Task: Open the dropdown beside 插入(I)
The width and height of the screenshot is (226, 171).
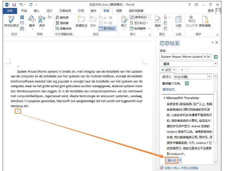Action: [x=180, y=160]
